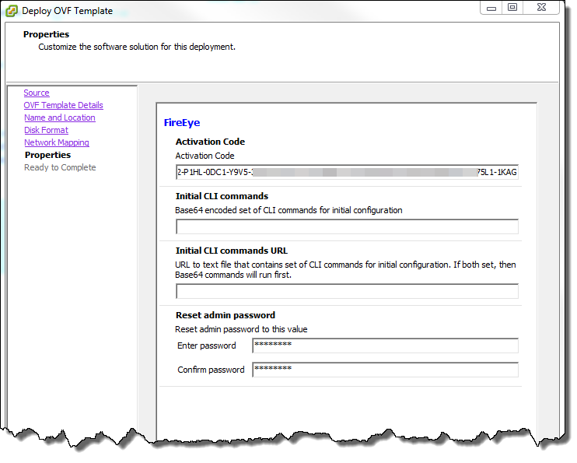The width and height of the screenshot is (577, 463).
Task: Navigate to the Network Mapping step
Action: [57, 142]
